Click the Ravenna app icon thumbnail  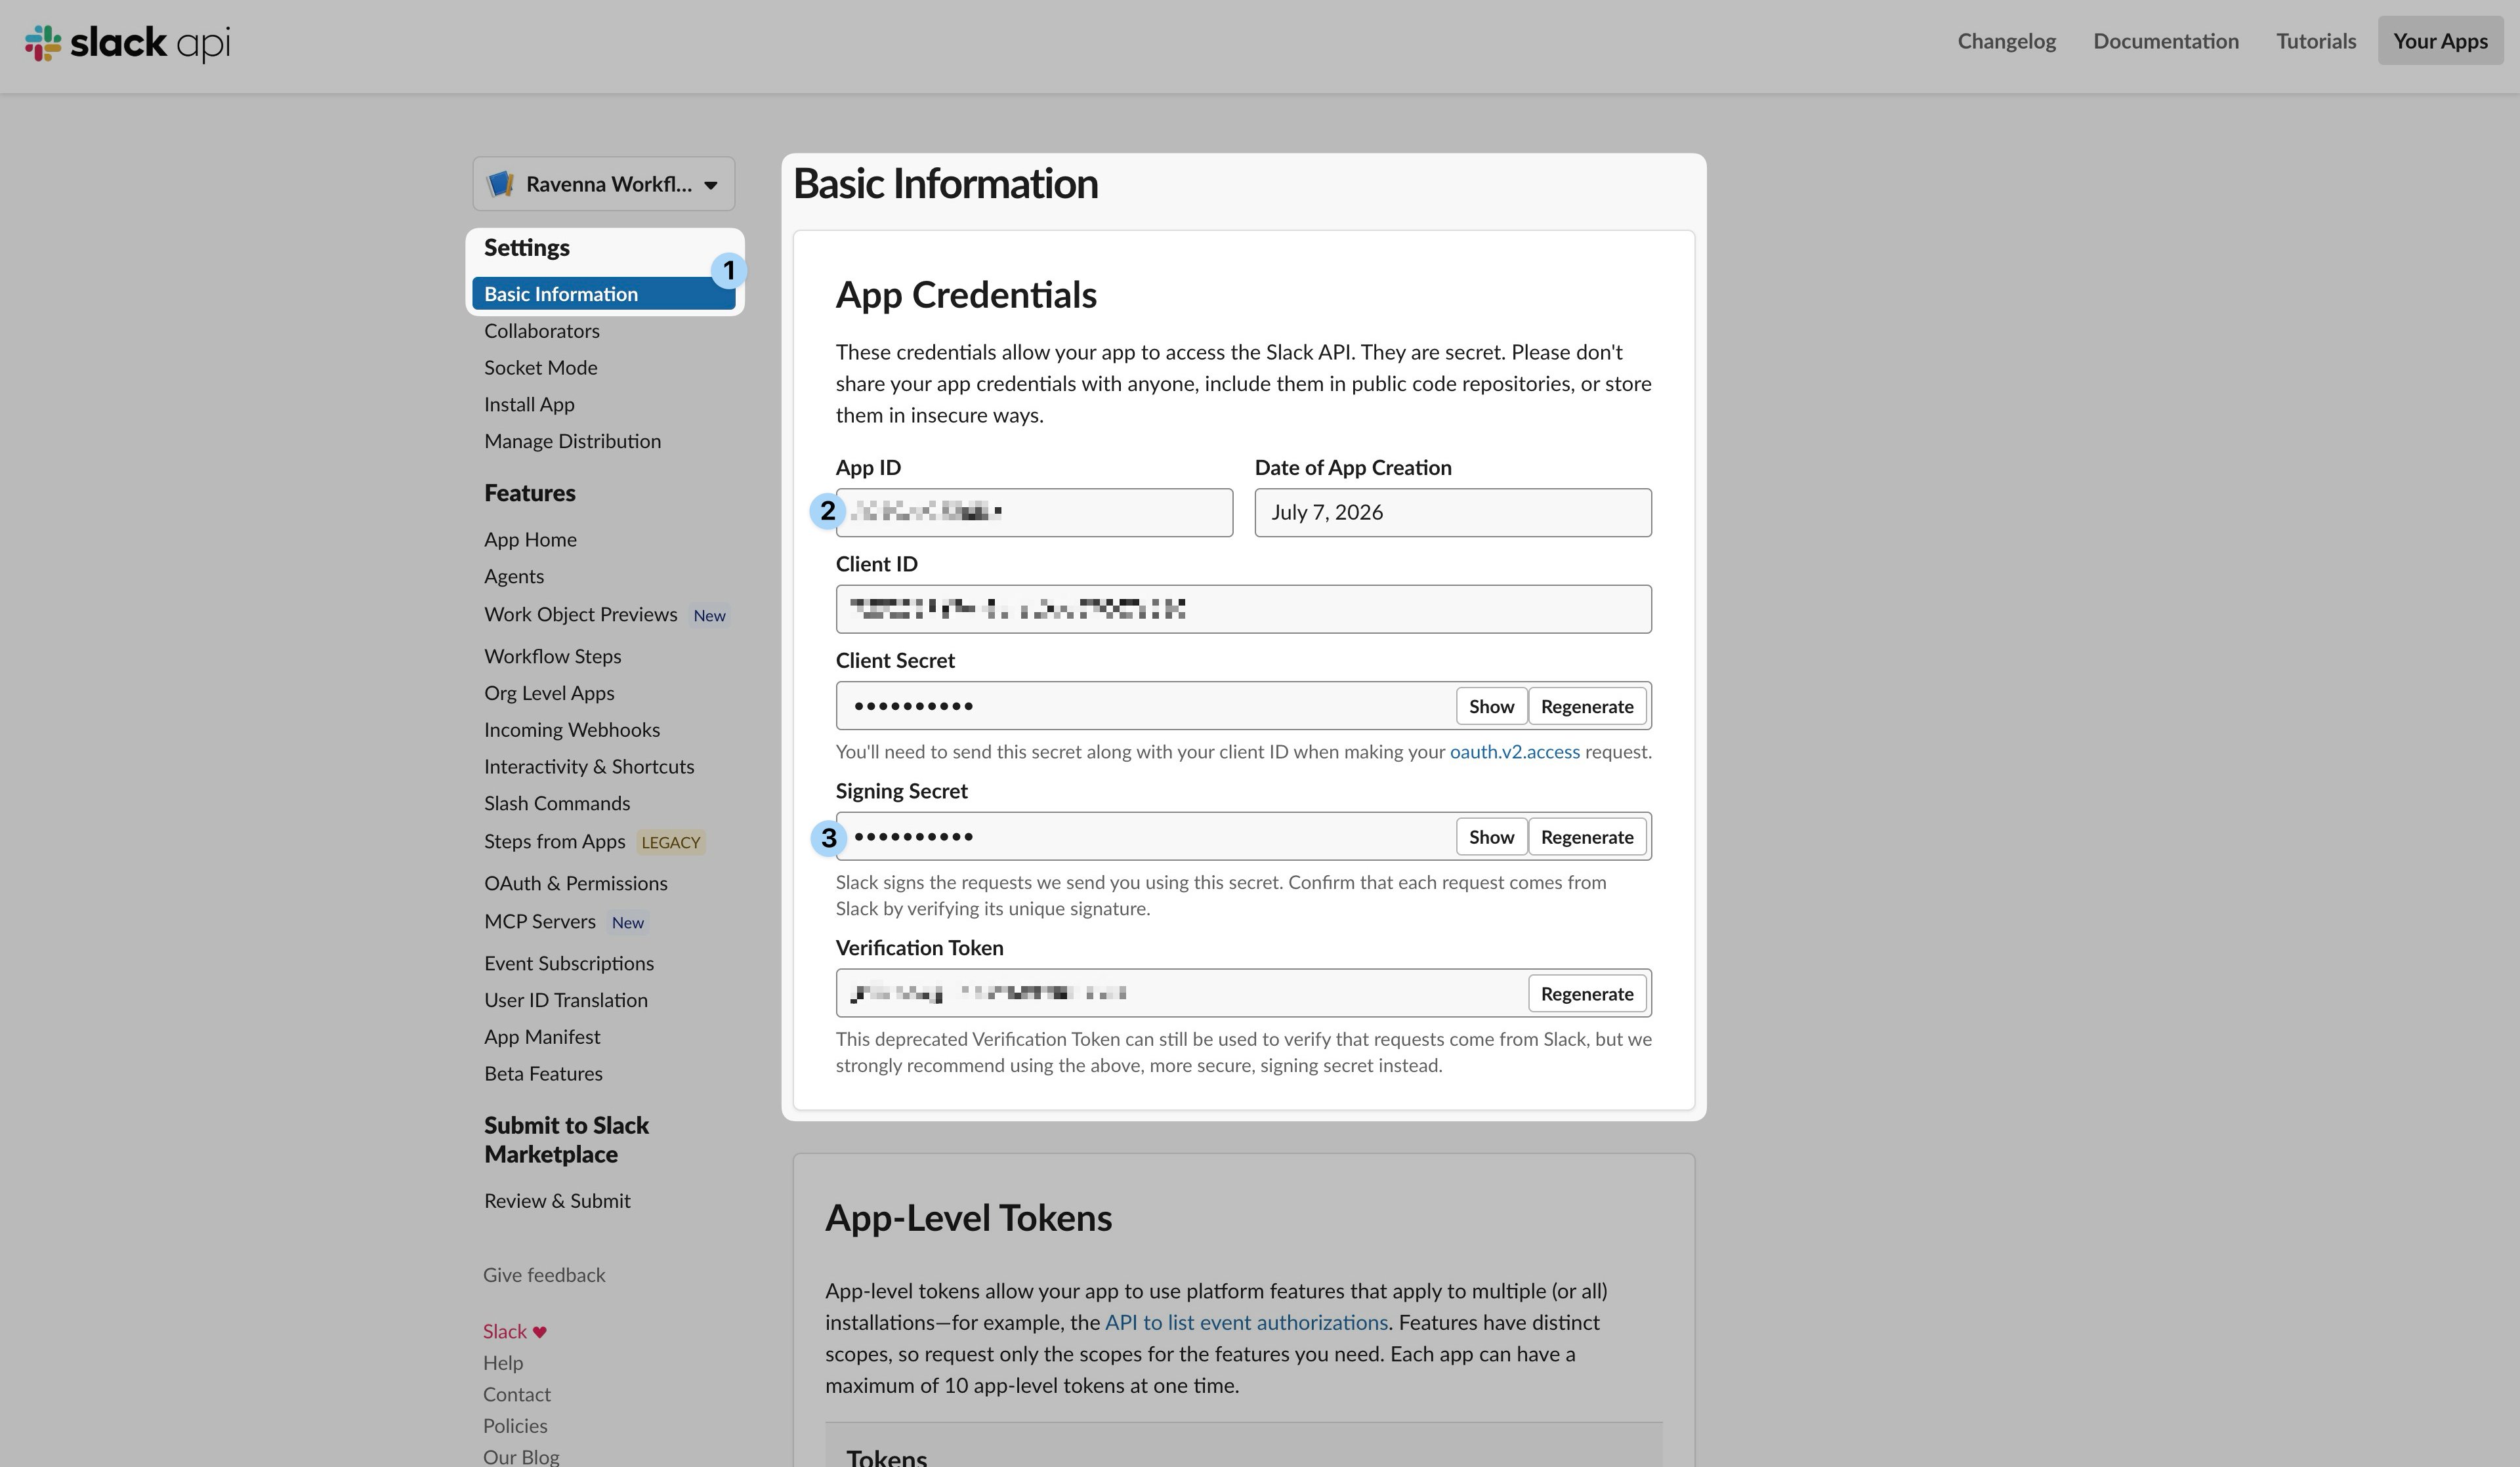coord(500,184)
